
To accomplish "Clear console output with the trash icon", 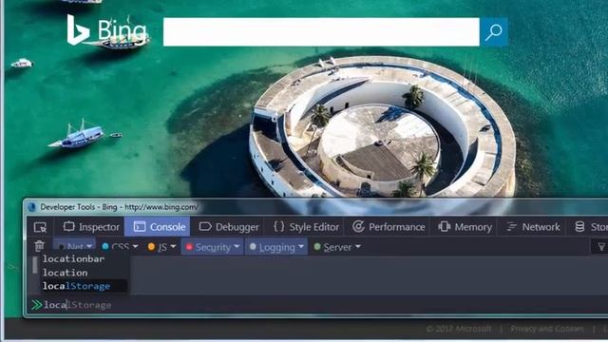I will pyautogui.click(x=40, y=246).
